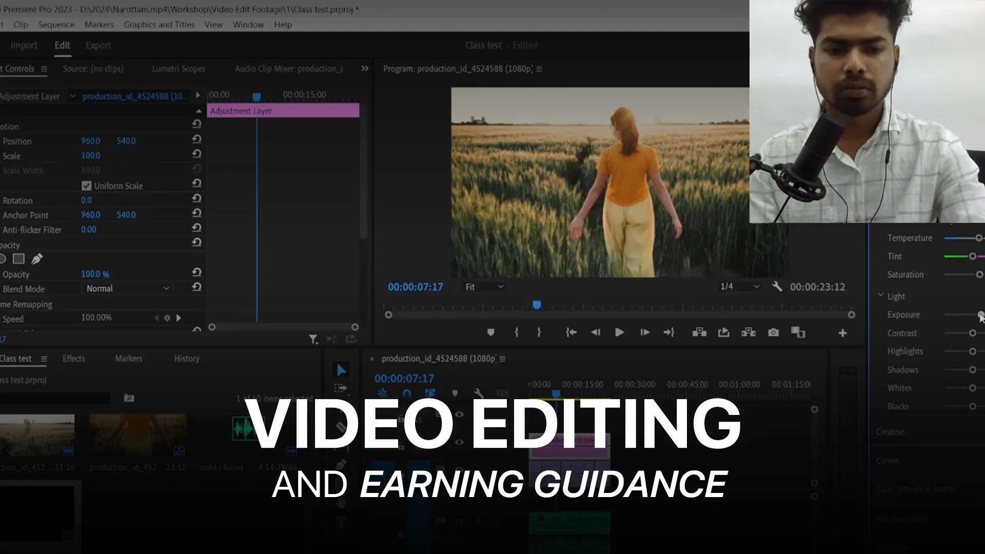Open the Audio Clip Mixer tab
985x554 pixels.
click(289, 69)
